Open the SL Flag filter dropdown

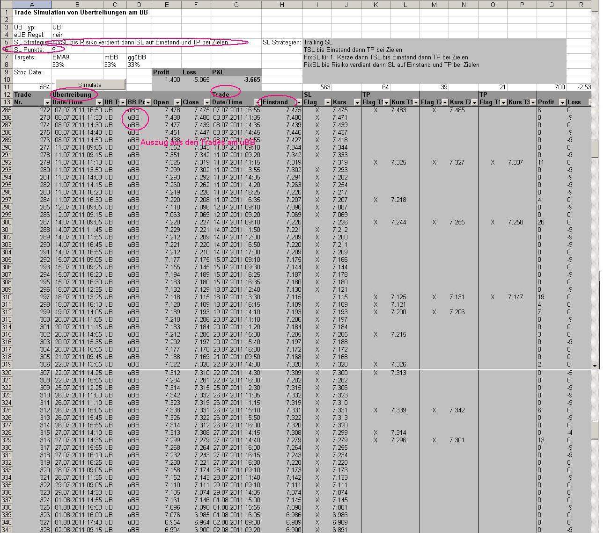[327, 102]
